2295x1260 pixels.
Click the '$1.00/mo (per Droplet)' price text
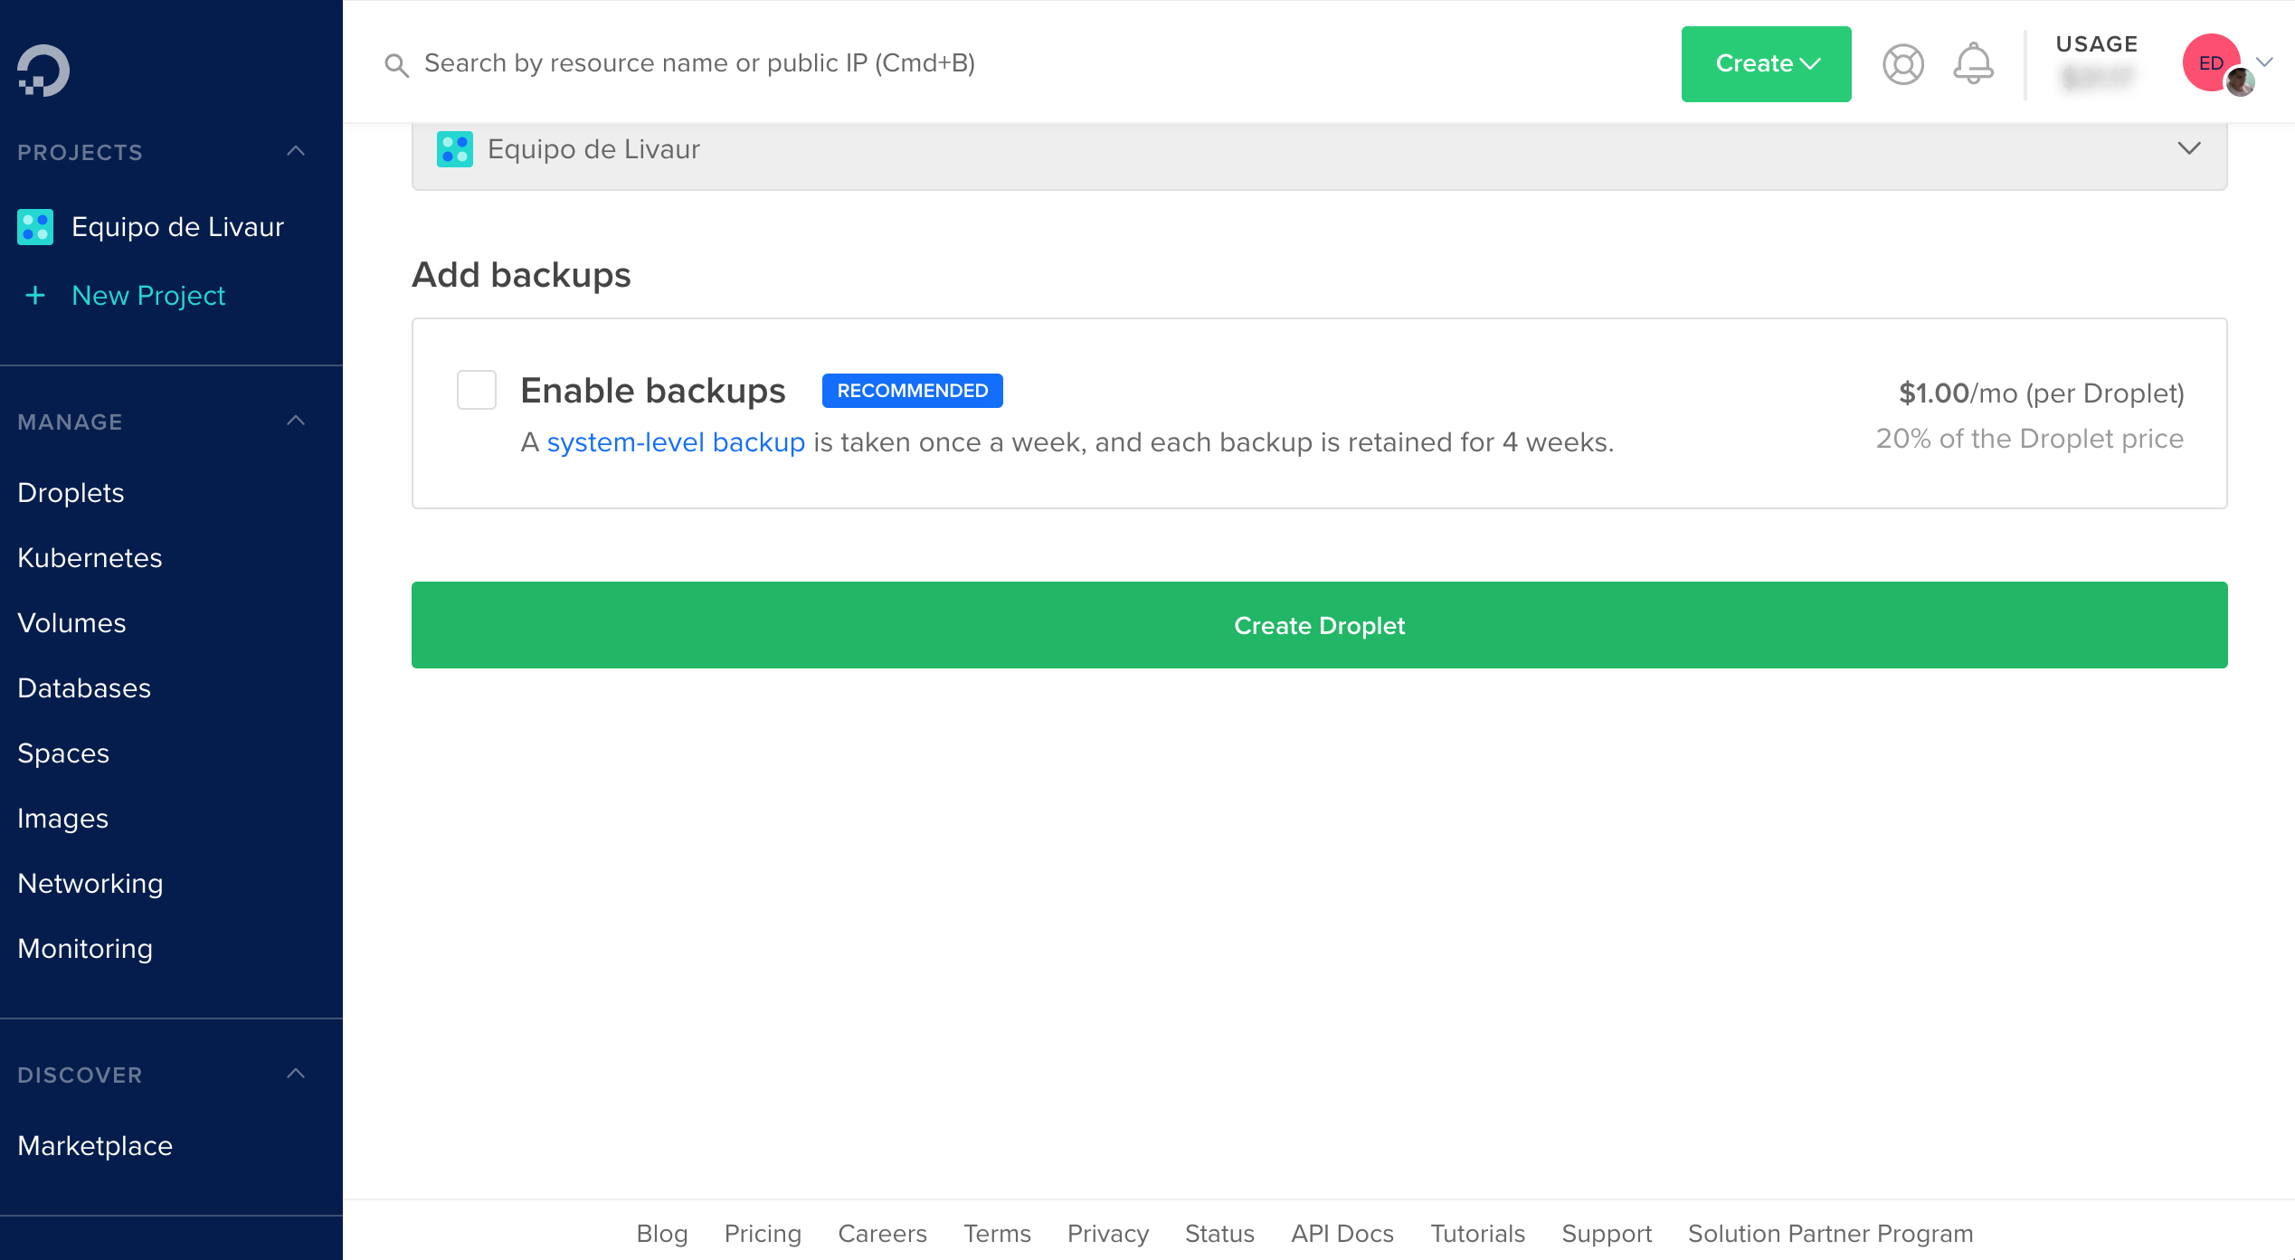(x=2041, y=393)
